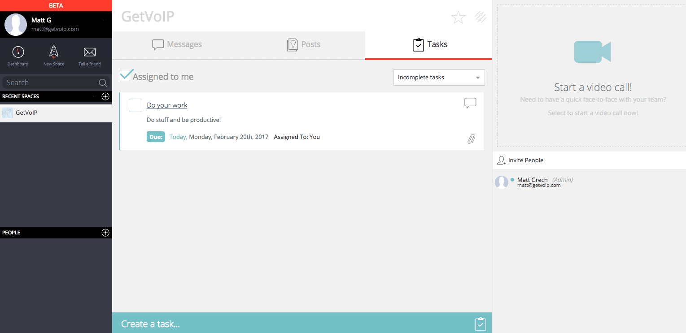This screenshot has height=333, width=686.
Task: Add a person with the People plus icon
Action: pos(105,233)
